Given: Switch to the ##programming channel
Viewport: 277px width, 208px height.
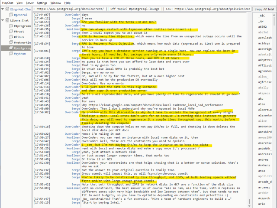Looking at the screenshot, I should point(22,26).
